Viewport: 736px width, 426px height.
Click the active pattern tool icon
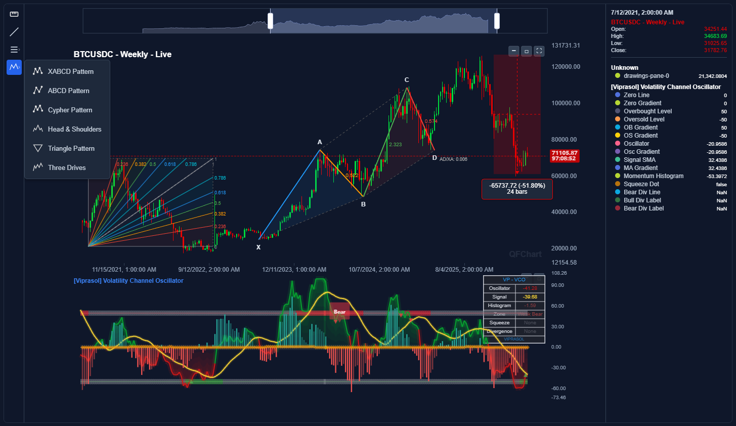pyautogui.click(x=14, y=67)
